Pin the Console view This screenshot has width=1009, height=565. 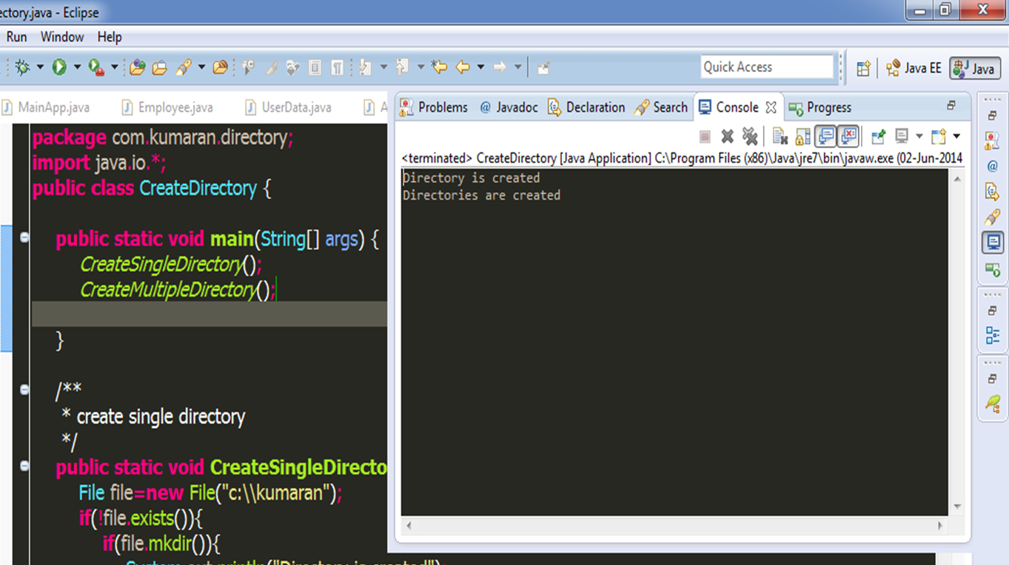pos(876,136)
